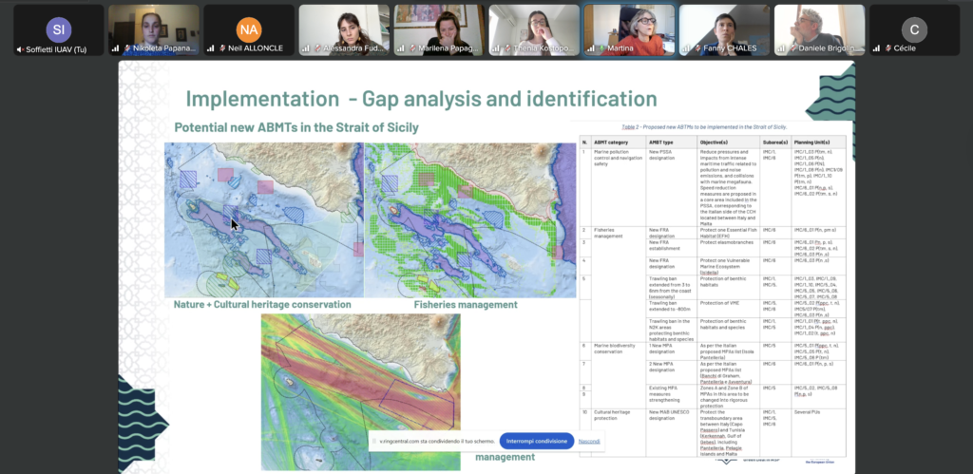Click the speaker icon beside Soffietti IUAV
This screenshot has height=474, width=973.
pyautogui.click(x=20, y=48)
